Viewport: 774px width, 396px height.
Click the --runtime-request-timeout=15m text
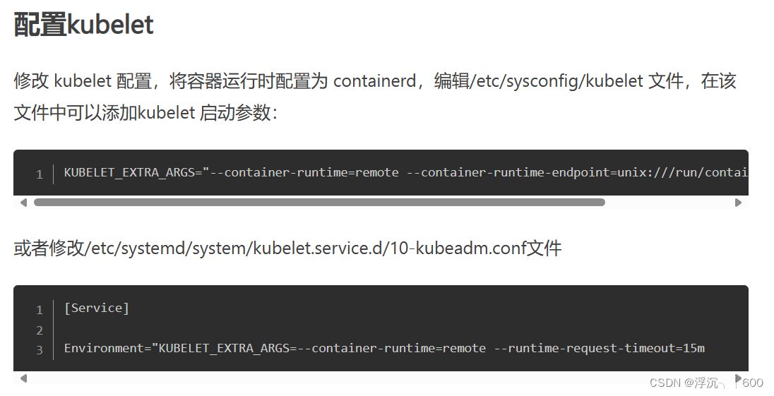coord(600,348)
